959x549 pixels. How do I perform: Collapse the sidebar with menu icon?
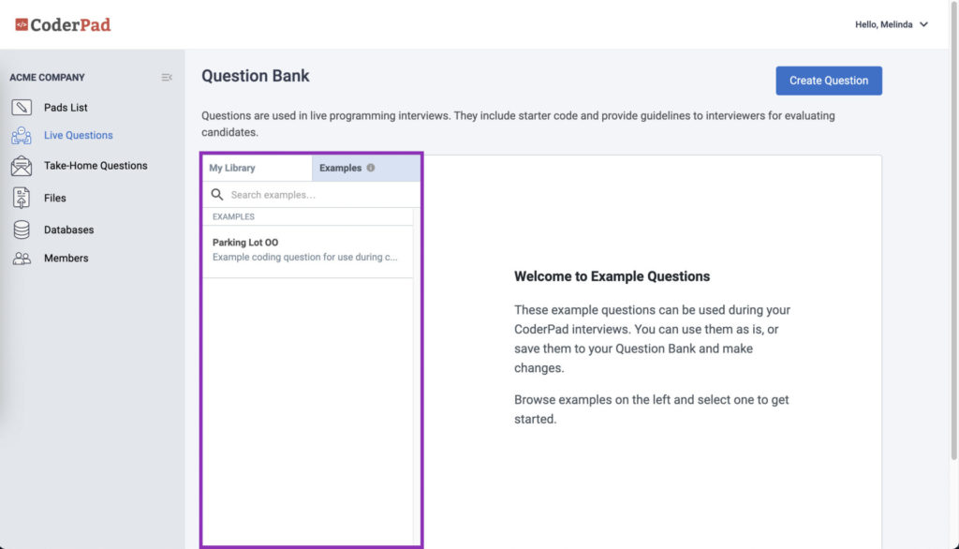tap(167, 78)
